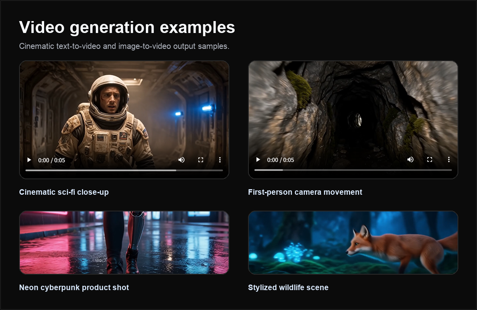Play the astronaut sci-fi video
Viewport: 477px width, 310px height.
coord(29,160)
